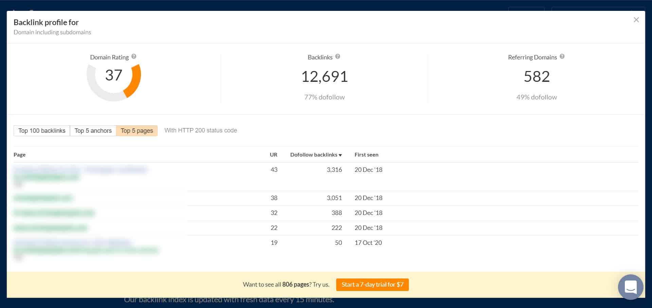Click the Backlinks question mark icon

tap(338, 57)
